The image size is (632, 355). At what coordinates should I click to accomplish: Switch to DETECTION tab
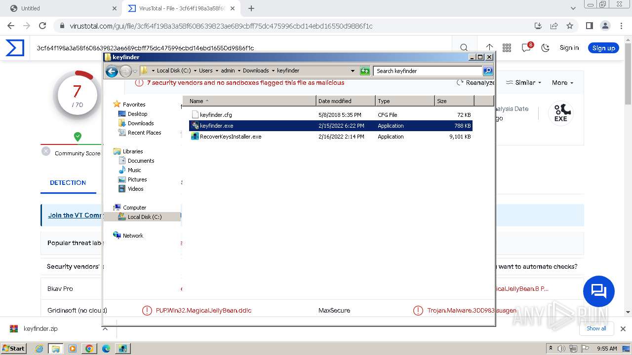point(68,182)
